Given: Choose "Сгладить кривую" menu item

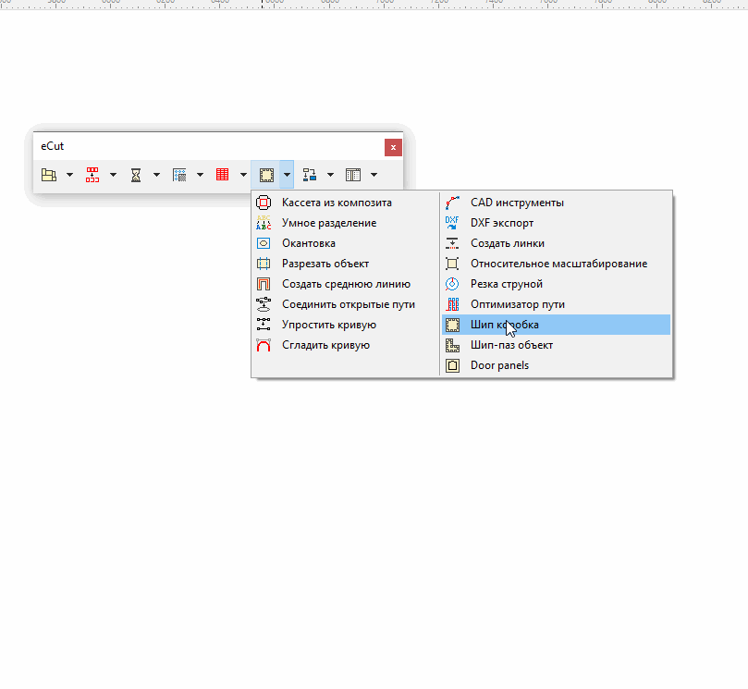Looking at the screenshot, I should pyautogui.click(x=325, y=345).
